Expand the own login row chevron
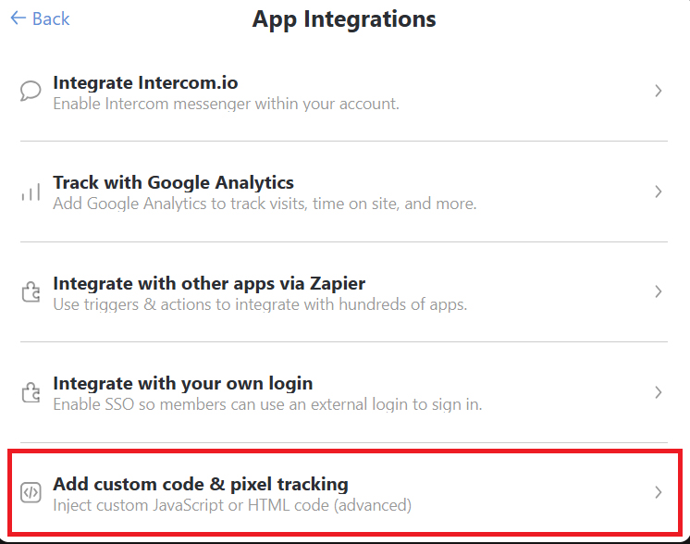 coord(659,392)
